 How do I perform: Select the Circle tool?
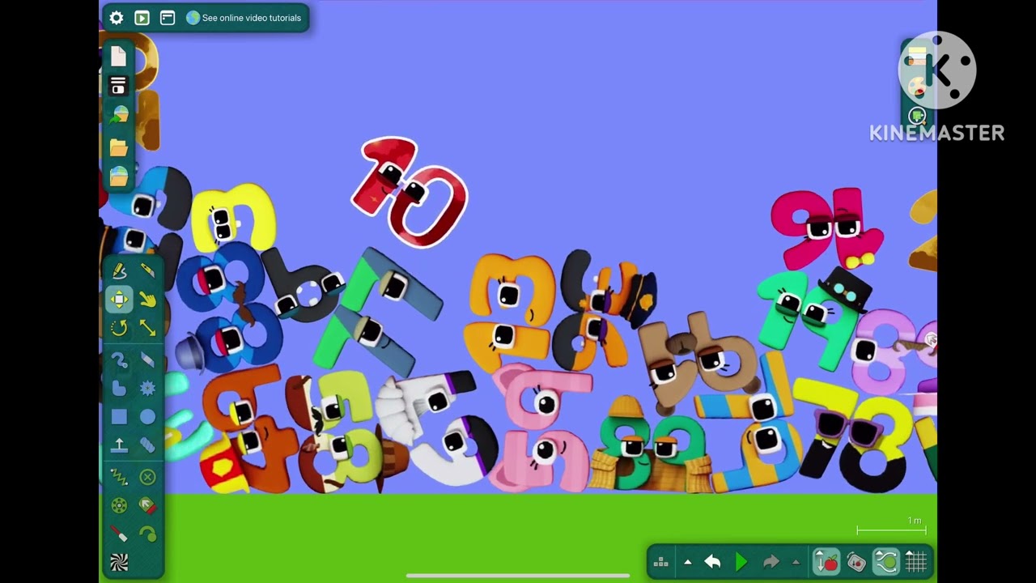click(x=147, y=417)
